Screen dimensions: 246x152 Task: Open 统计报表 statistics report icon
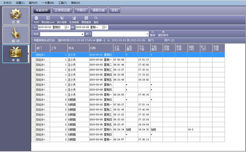tap(62, 18)
